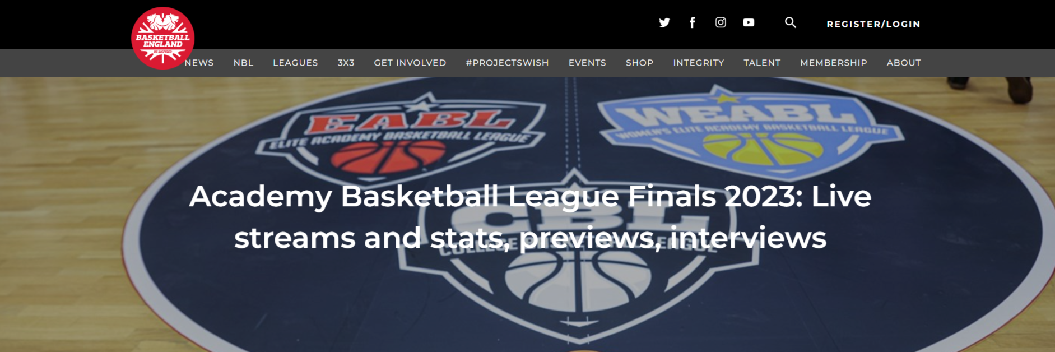Go to the Events section

587,63
